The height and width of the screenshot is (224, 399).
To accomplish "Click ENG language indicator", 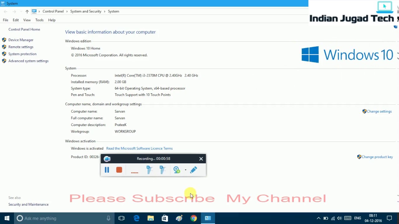I will [358, 218].
